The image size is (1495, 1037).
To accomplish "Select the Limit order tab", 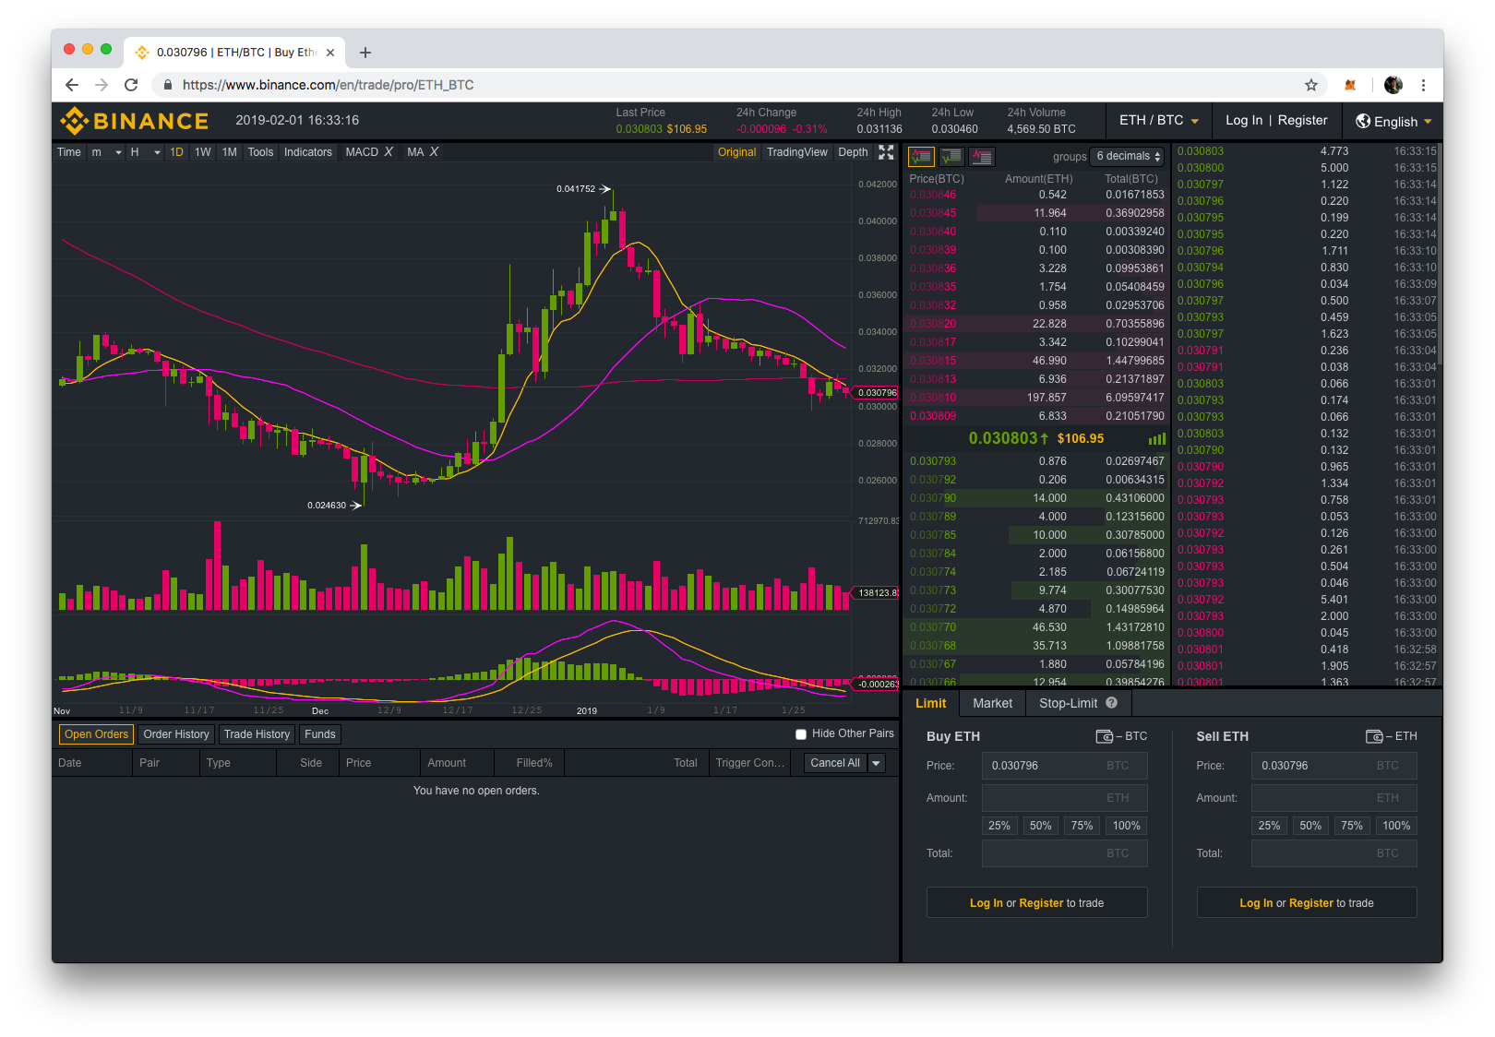I will 931,703.
